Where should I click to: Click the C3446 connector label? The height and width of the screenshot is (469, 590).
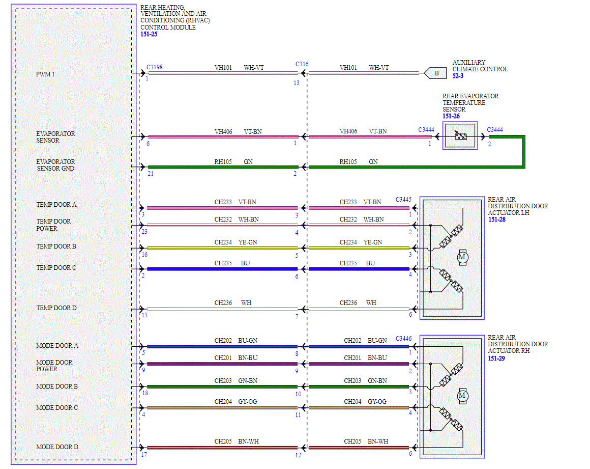[403, 338]
